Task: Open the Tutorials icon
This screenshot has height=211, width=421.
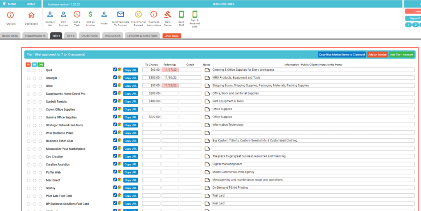Action: (x=10, y=15)
